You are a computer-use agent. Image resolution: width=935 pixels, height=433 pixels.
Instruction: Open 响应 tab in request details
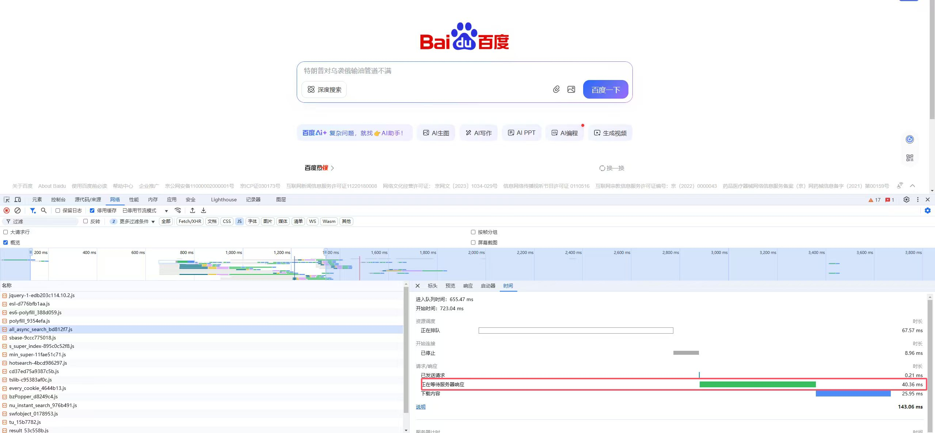point(468,286)
